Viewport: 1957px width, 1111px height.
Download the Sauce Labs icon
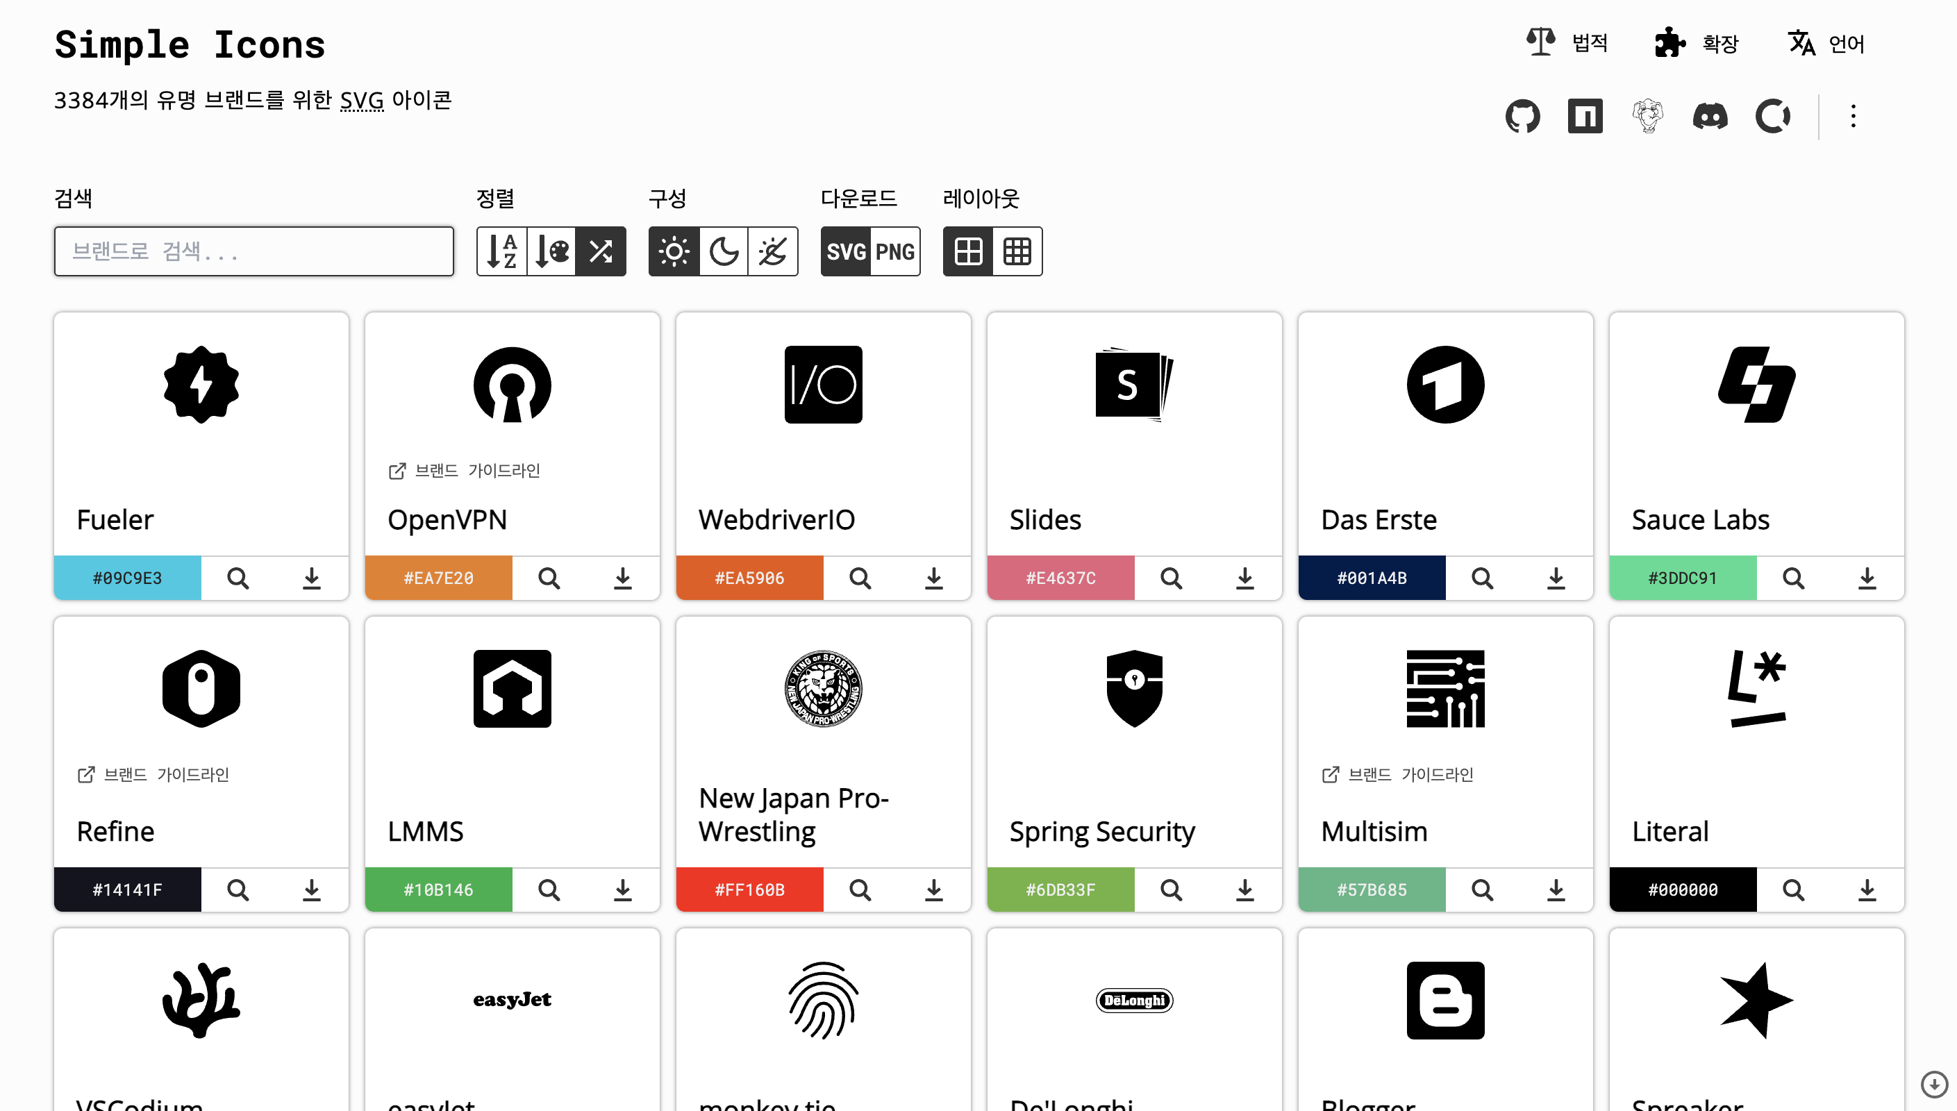coord(1867,578)
